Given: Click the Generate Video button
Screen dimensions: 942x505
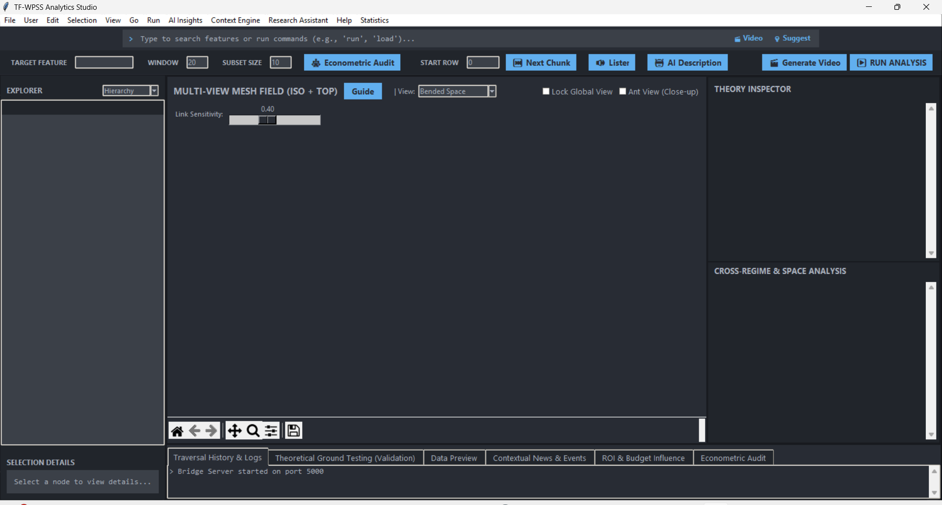Looking at the screenshot, I should point(804,62).
